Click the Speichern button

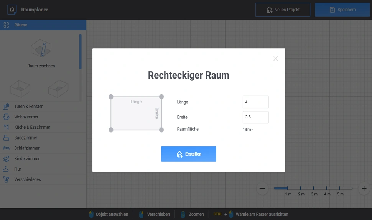[342, 10]
